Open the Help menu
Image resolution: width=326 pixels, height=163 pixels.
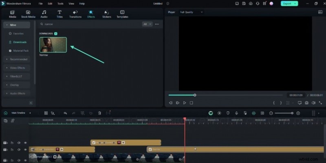tap(82, 4)
